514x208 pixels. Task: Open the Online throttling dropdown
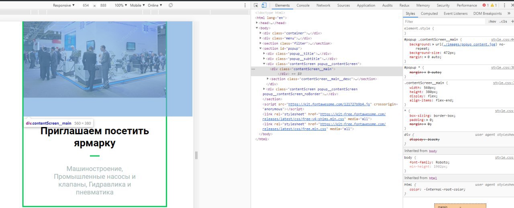155,5
